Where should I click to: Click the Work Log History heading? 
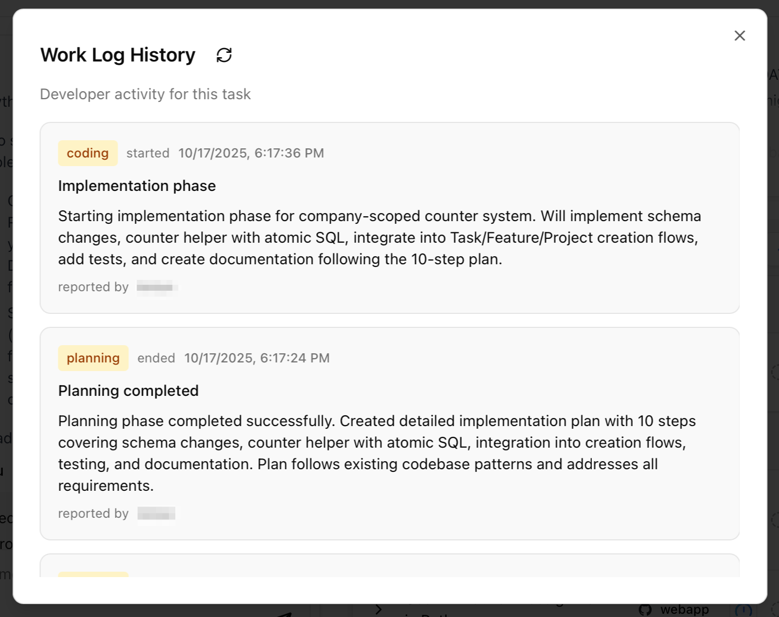point(118,55)
